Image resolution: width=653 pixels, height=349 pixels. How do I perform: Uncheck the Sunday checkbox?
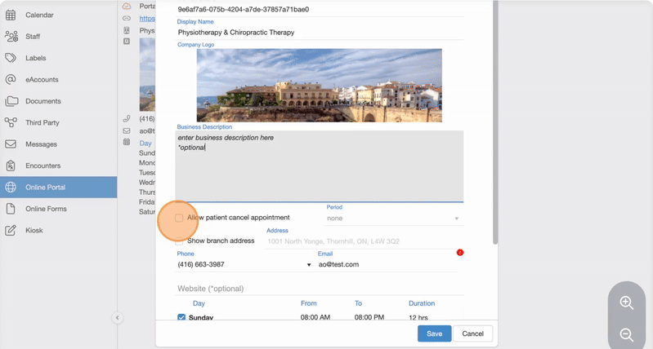pyautogui.click(x=181, y=317)
